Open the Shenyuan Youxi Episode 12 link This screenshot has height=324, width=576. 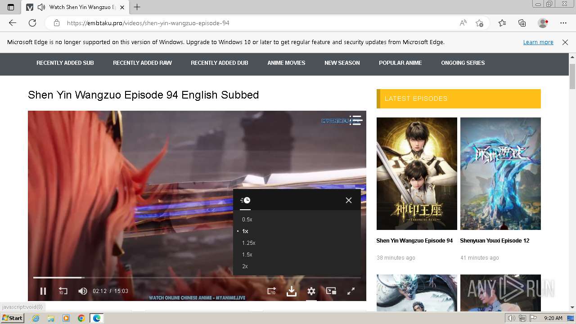coord(495,241)
